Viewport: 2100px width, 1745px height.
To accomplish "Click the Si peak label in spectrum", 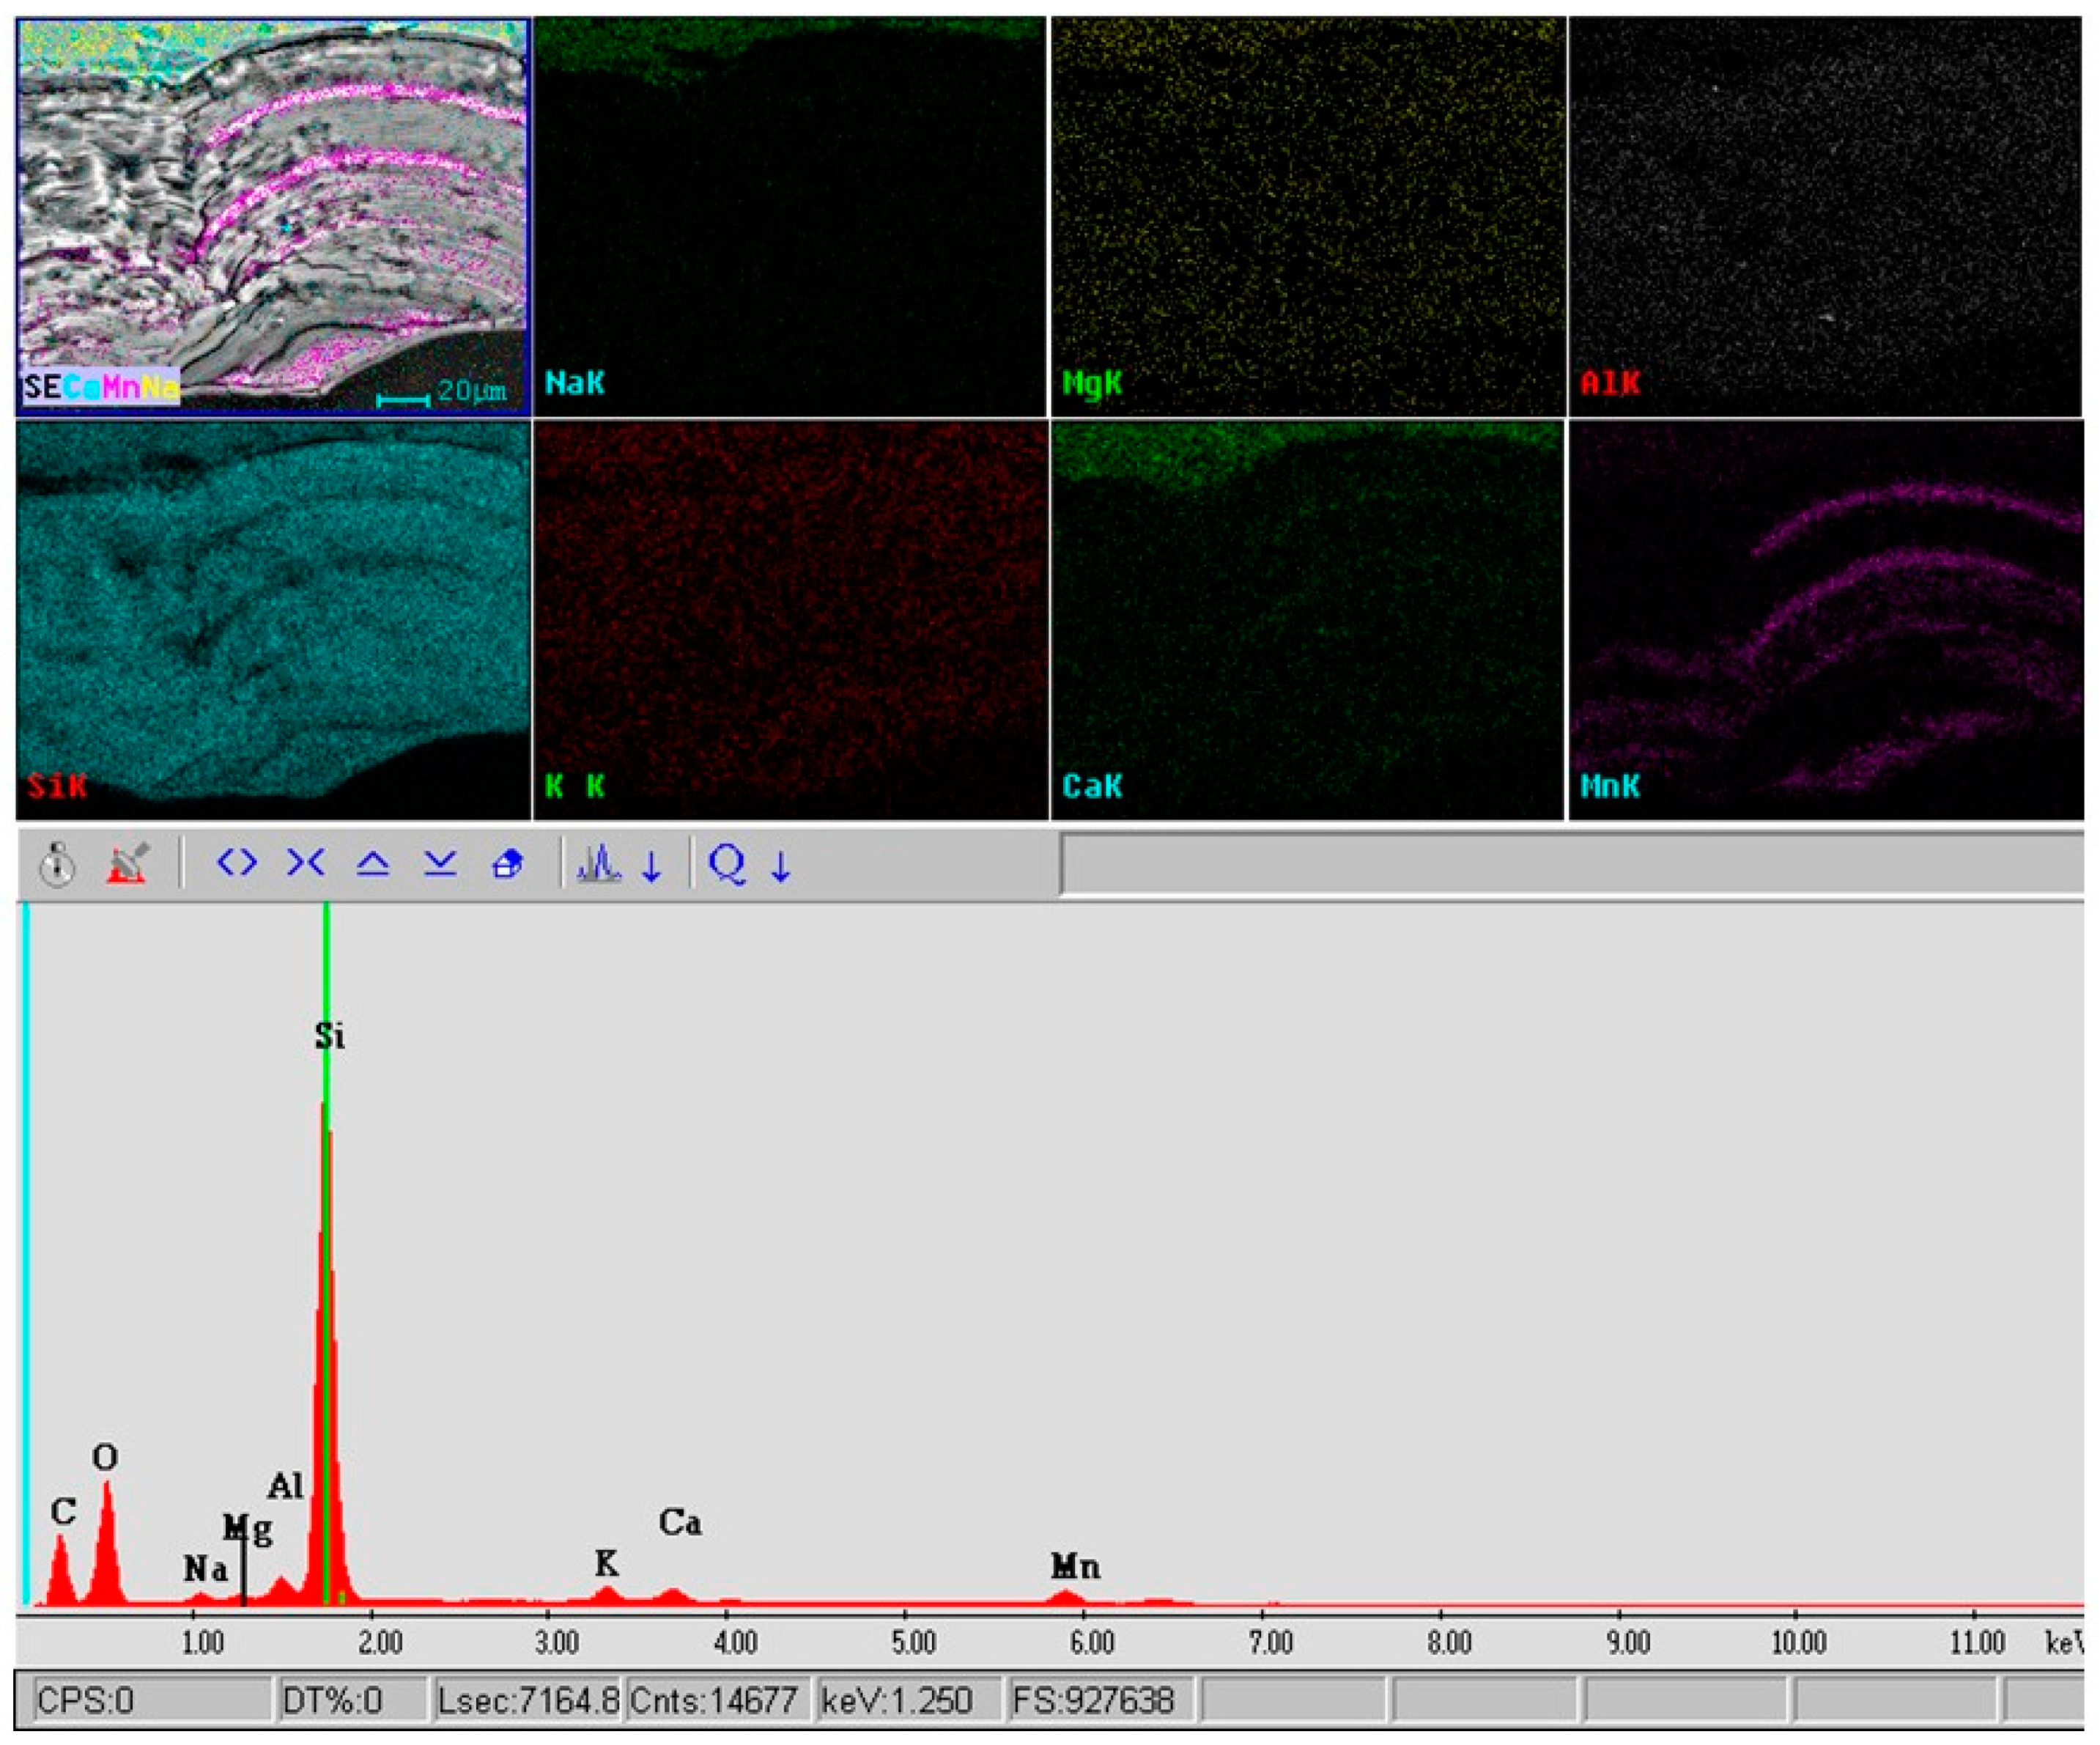I will point(330,1036).
